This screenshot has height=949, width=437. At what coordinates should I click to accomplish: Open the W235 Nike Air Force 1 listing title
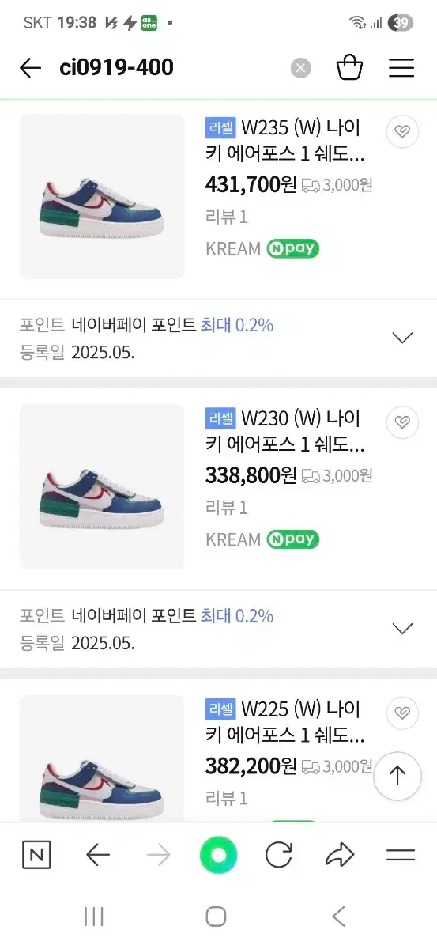pyautogui.click(x=285, y=140)
